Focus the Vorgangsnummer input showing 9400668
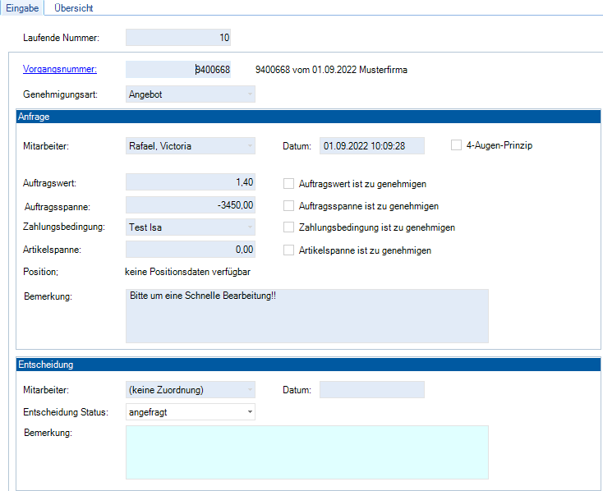Screen dimensions: 603x491 tap(178, 70)
